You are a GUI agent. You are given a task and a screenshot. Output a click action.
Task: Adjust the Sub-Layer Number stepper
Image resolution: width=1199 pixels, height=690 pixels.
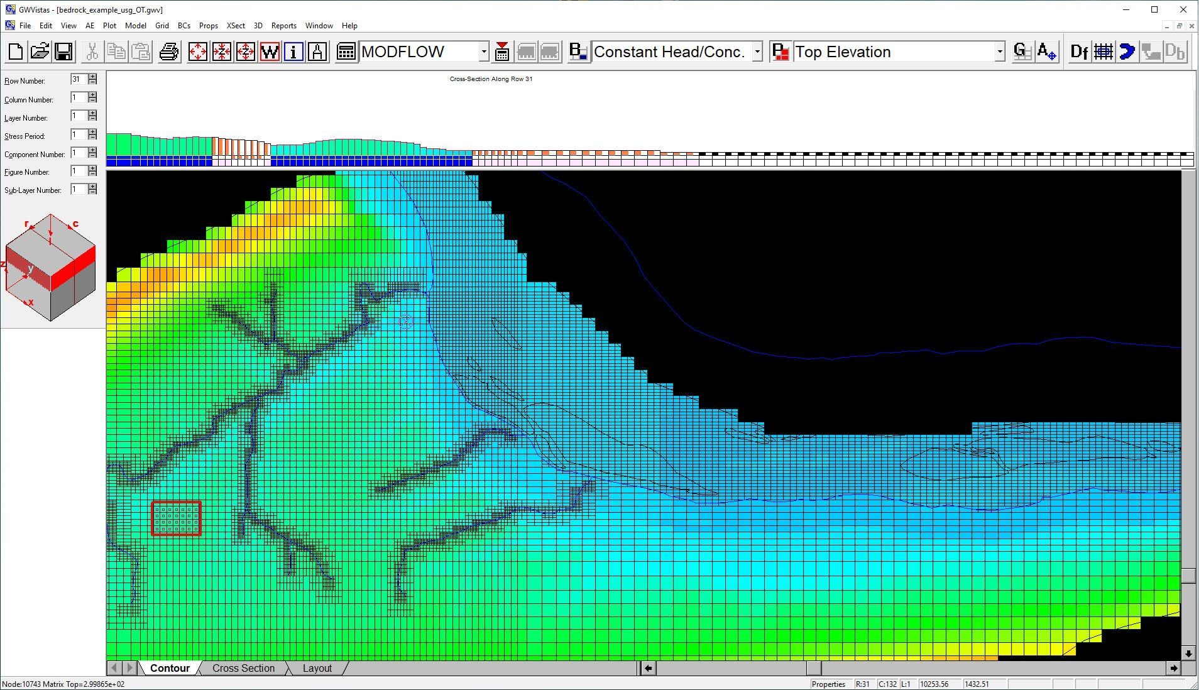point(93,189)
